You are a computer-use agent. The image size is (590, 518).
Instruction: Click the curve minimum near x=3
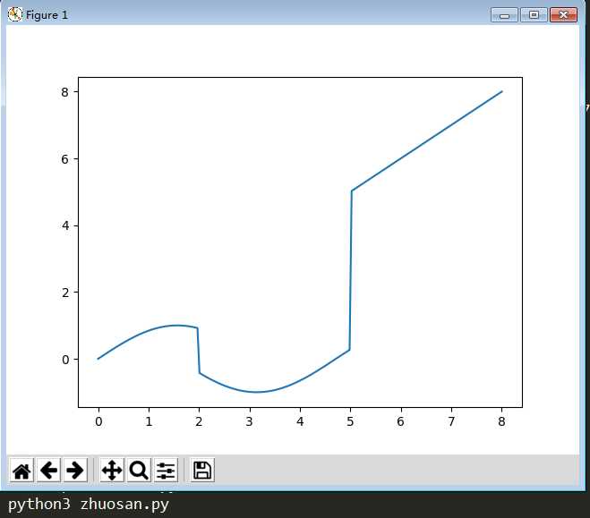click(257, 392)
